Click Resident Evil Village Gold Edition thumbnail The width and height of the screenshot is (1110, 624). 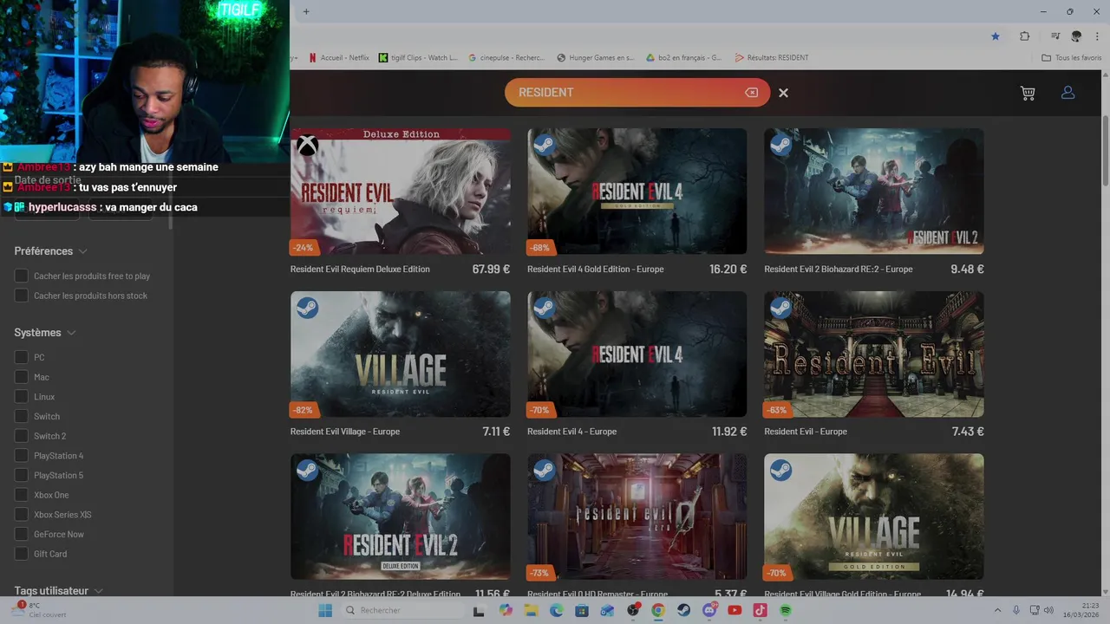[x=873, y=517]
